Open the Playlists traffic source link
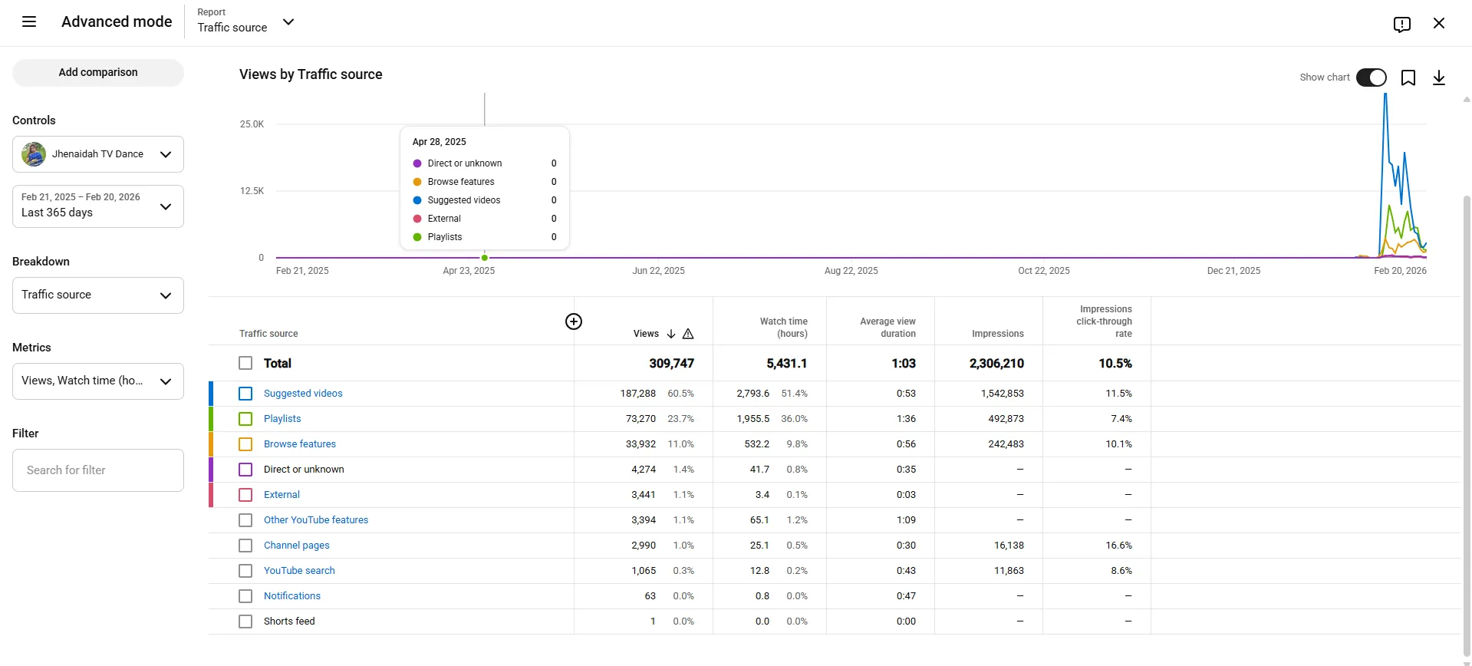This screenshot has height=666, width=1472. (282, 419)
